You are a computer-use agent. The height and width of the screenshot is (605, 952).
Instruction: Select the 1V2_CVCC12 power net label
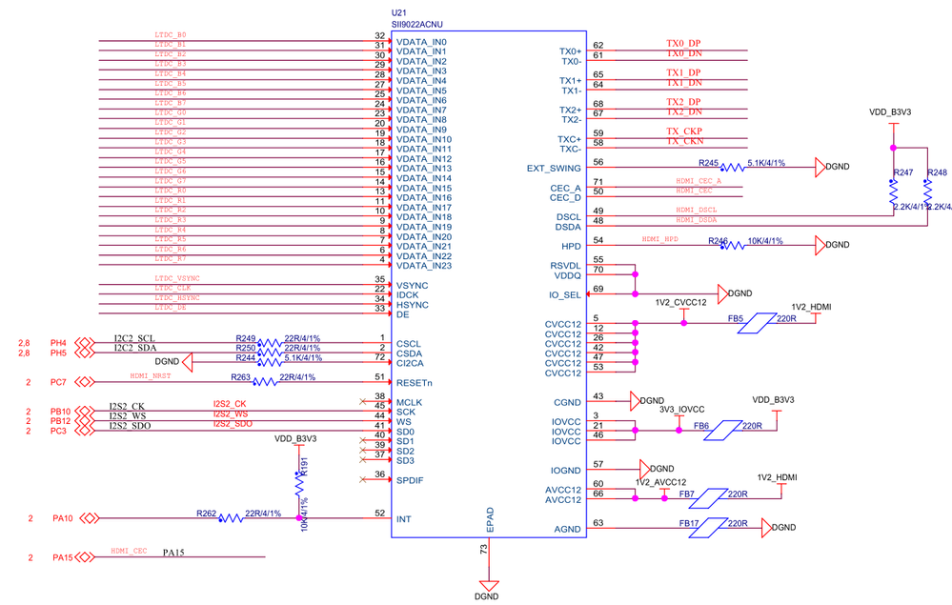[x=680, y=302]
